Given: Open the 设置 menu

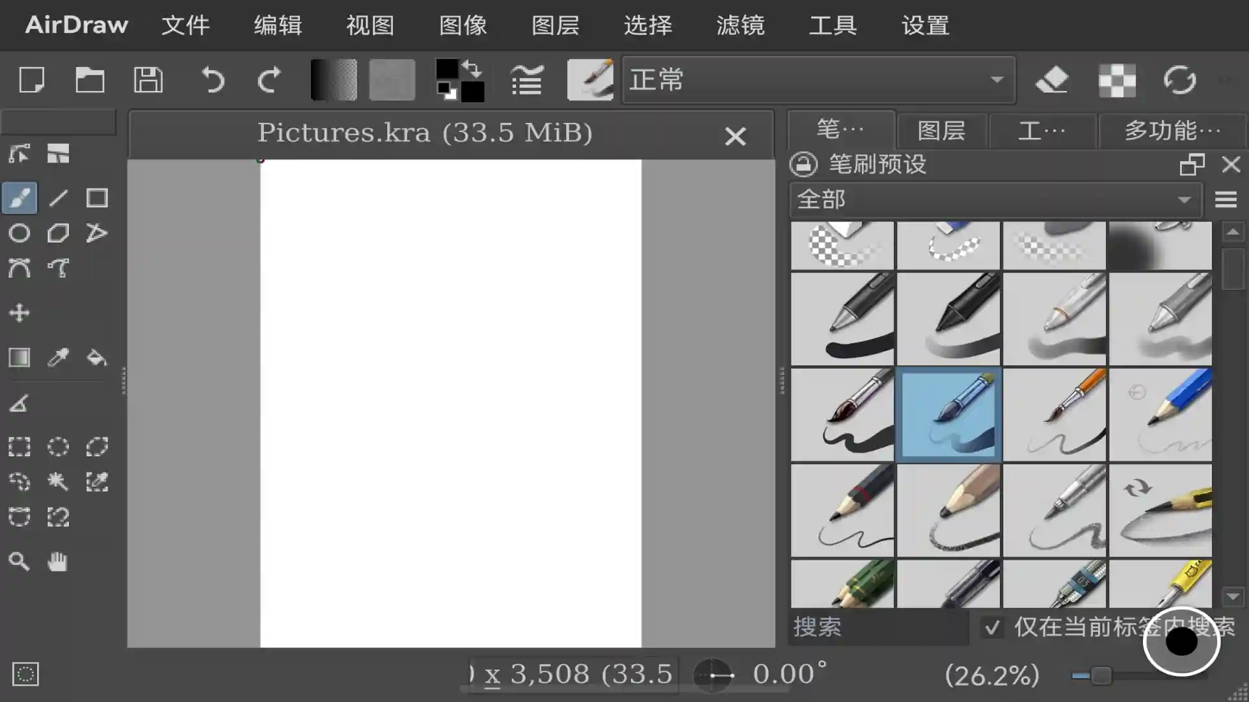Looking at the screenshot, I should 925,25.
